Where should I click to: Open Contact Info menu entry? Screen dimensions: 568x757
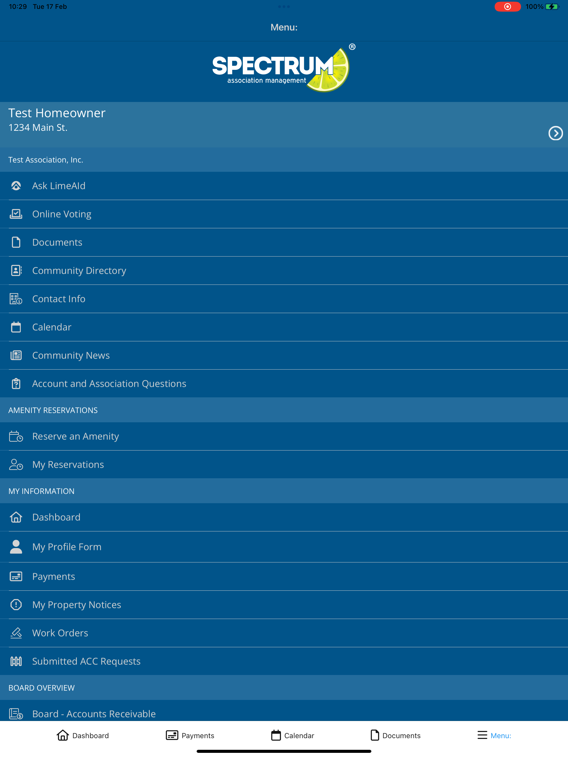point(284,299)
